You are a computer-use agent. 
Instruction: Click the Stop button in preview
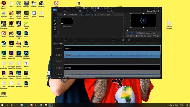(131, 36)
